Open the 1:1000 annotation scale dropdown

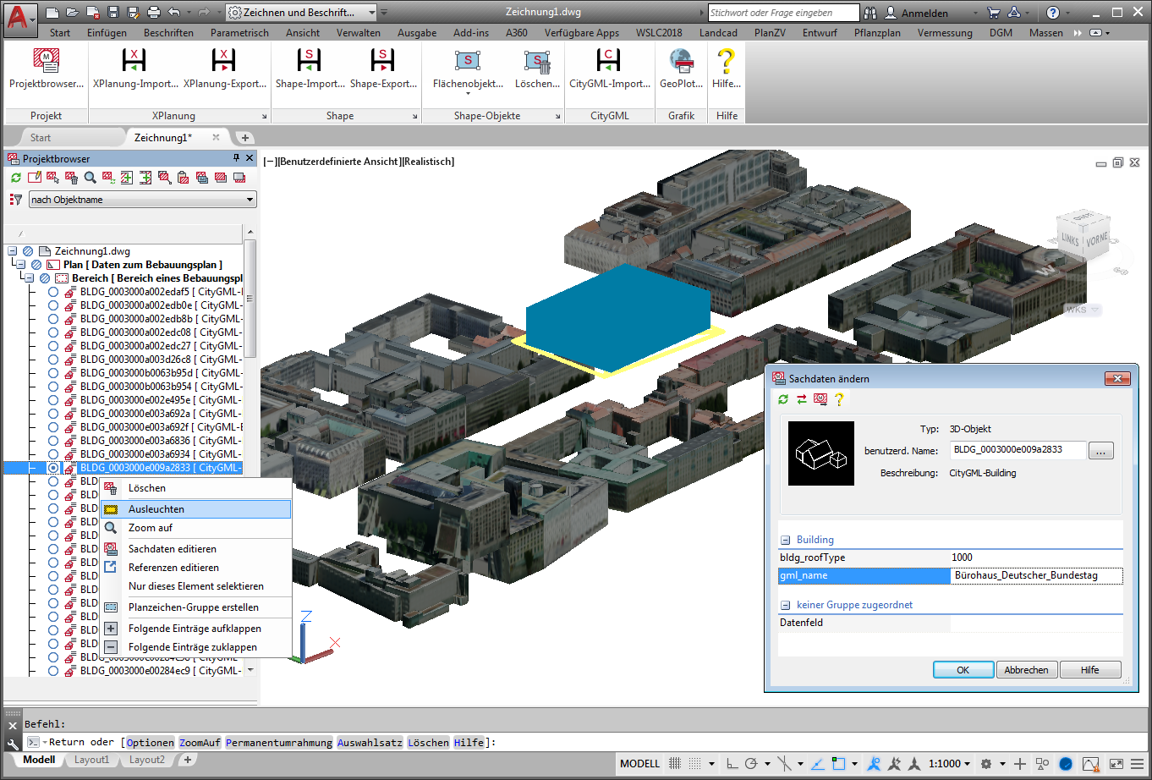tap(949, 764)
